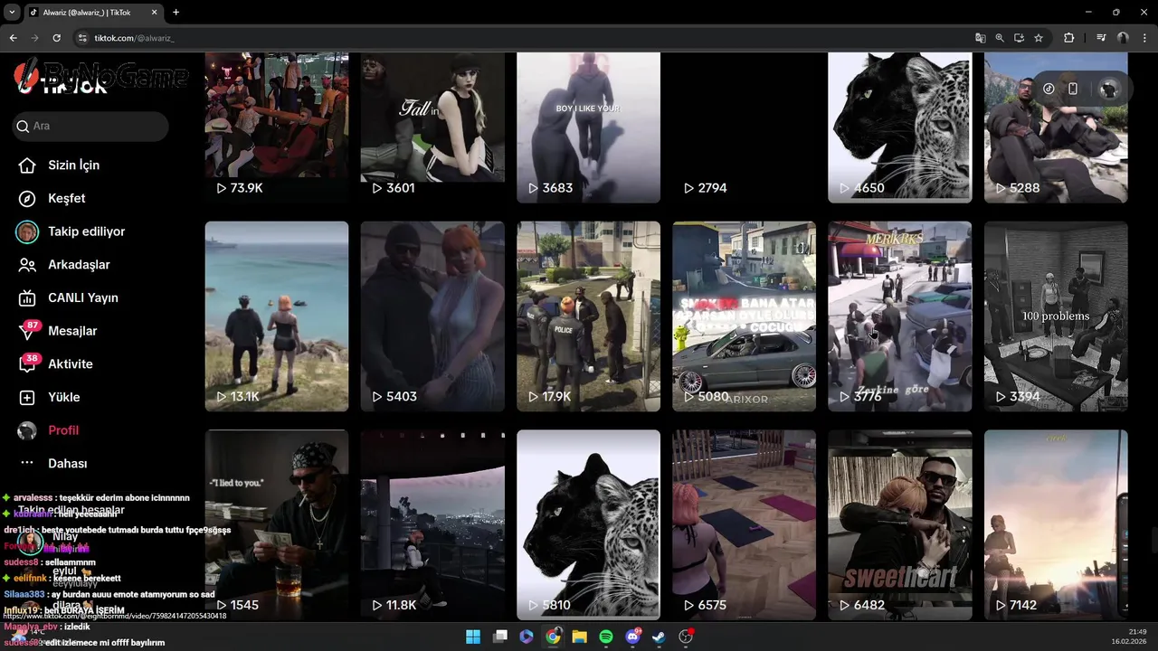The width and height of the screenshot is (1158, 651).
Task: Bookmark this page with the star icon
Action: (1039, 38)
